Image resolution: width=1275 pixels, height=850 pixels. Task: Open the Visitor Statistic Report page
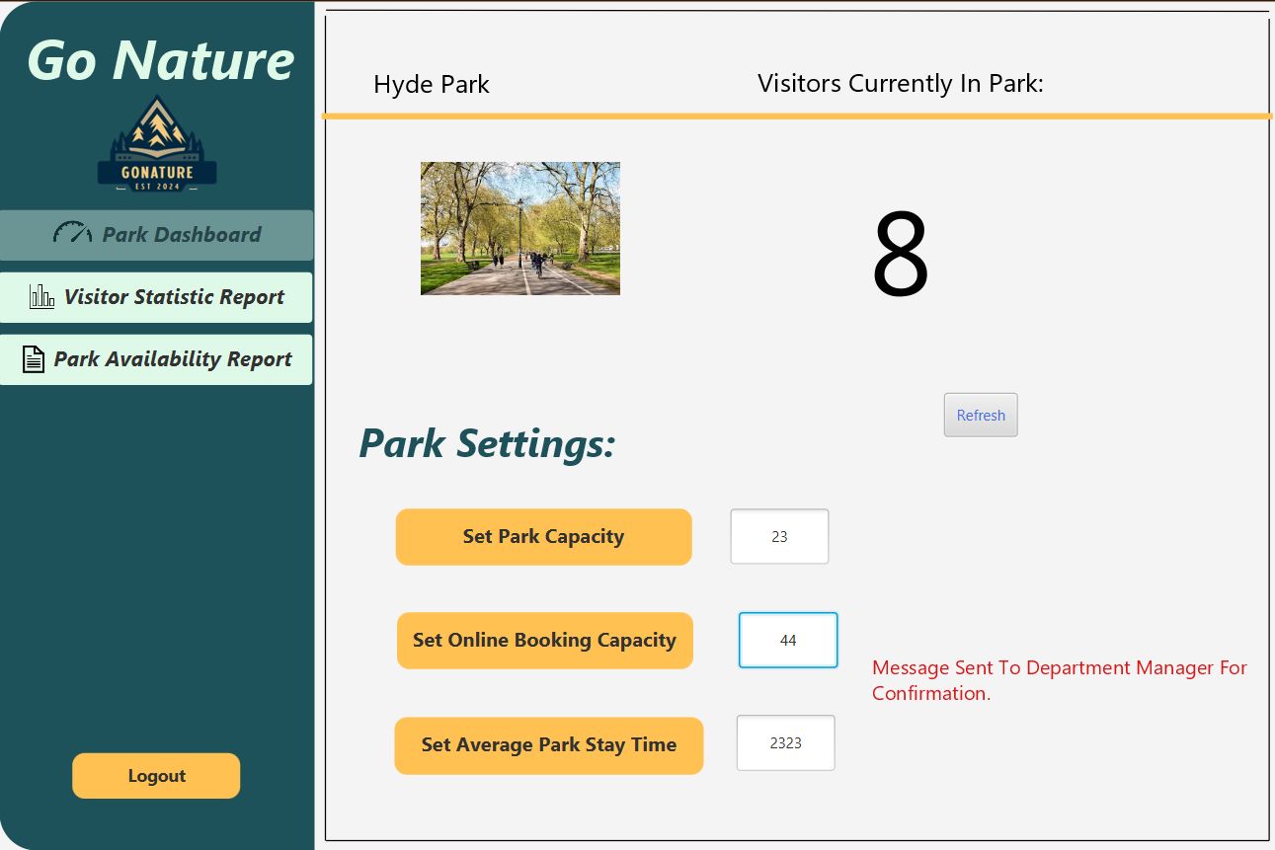point(157,297)
